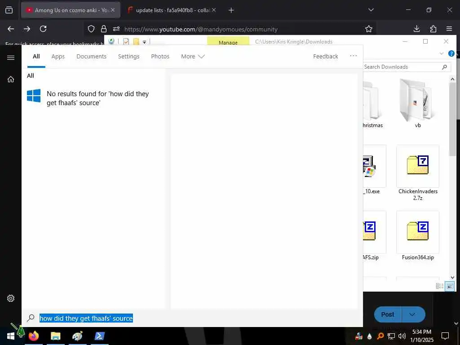This screenshot has width=460, height=345.
Task: Open Firefox extensions puzzle icon
Action: [433, 29]
